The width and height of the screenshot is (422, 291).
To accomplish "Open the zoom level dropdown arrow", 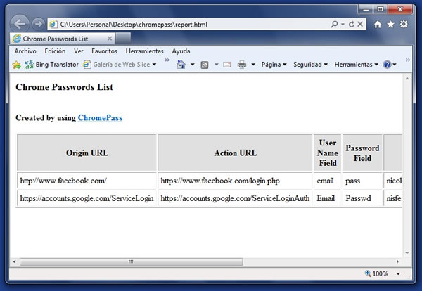I will pyautogui.click(x=398, y=274).
